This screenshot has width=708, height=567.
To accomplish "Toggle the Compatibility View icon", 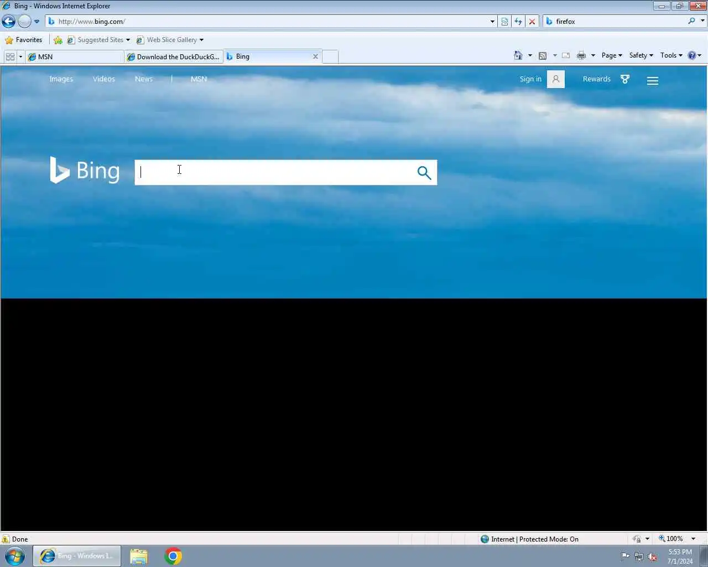I will point(504,22).
